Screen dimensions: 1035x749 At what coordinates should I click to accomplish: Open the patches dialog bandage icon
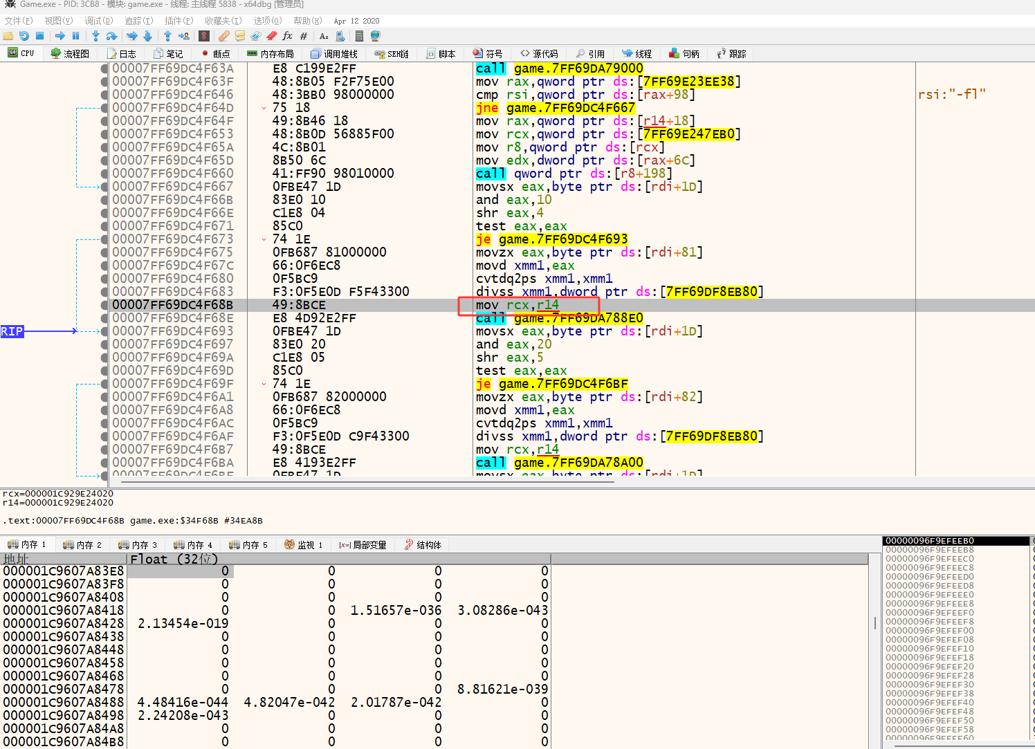click(224, 36)
